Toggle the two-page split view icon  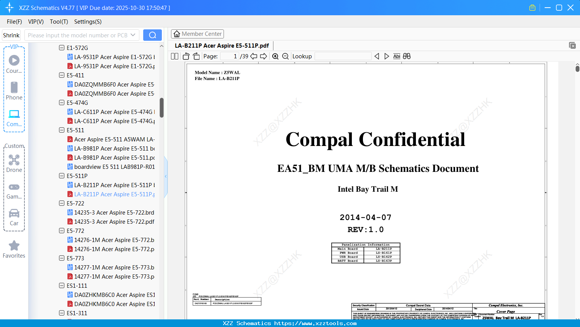tap(174, 56)
